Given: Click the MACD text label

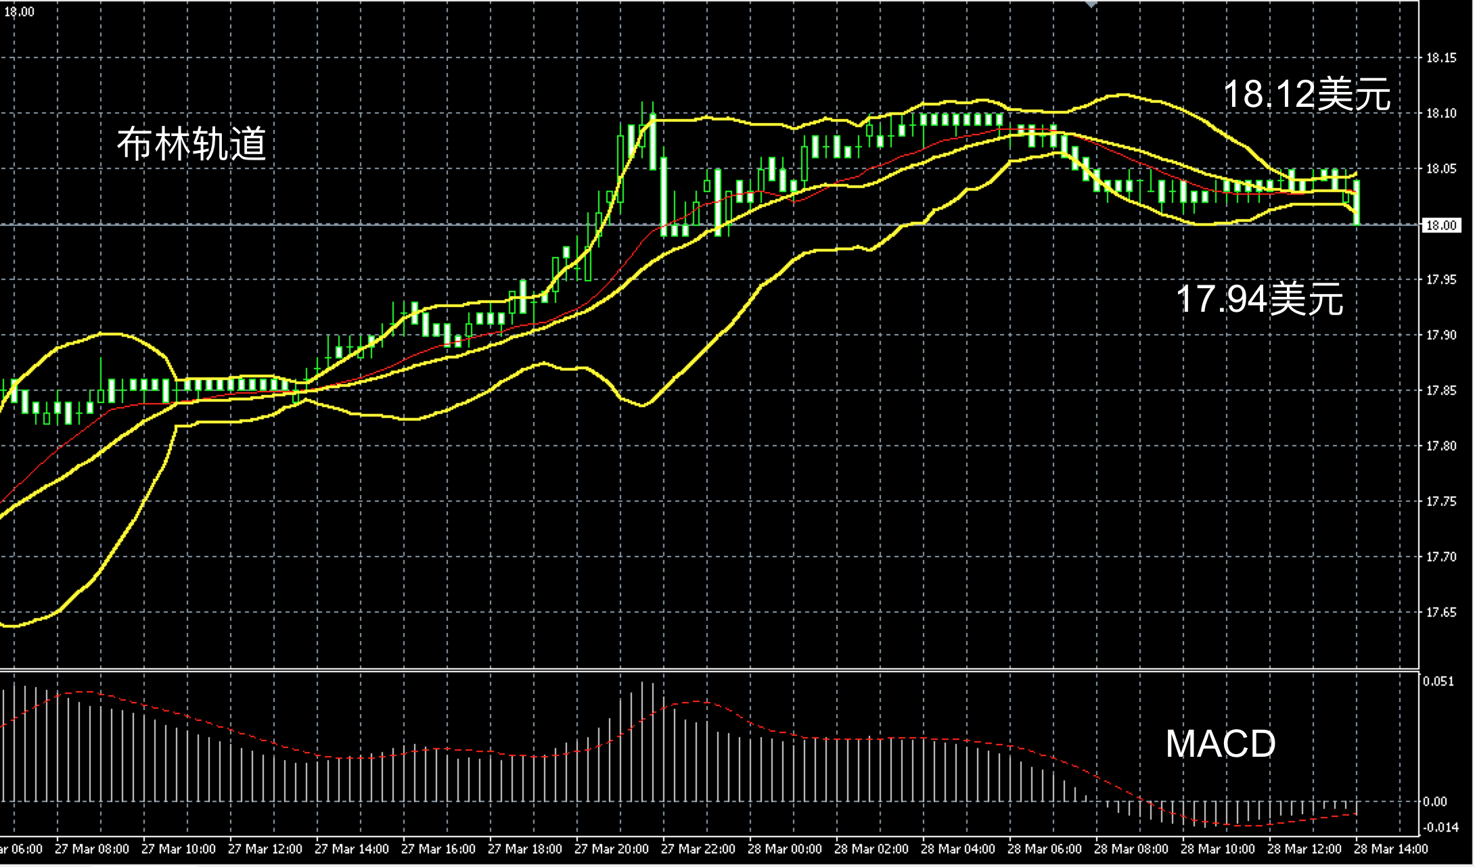Looking at the screenshot, I should [x=1220, y=743].
